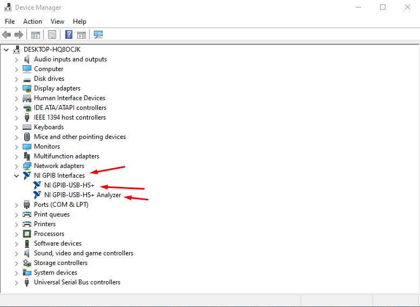Select the NI GPIB-USB-HS+ Analyzer entry
420x307 pixels.
click(x=83, y=195)
